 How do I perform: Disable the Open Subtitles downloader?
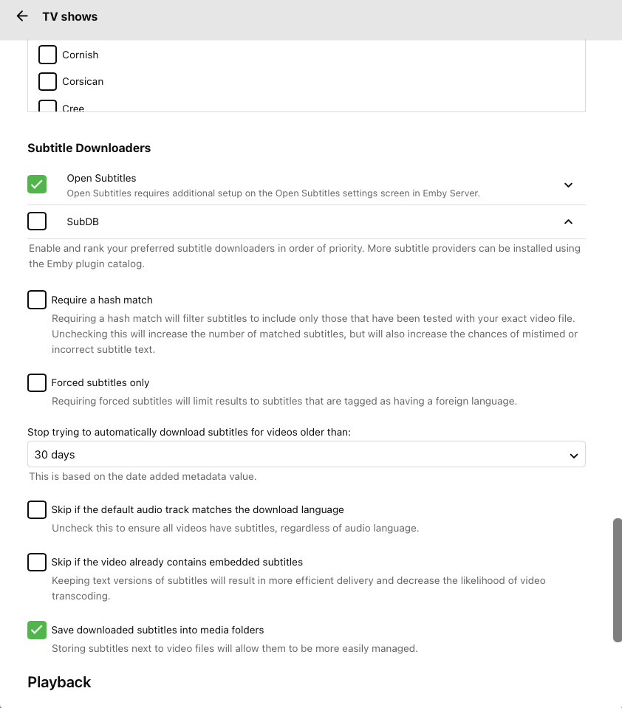(37, 185)
